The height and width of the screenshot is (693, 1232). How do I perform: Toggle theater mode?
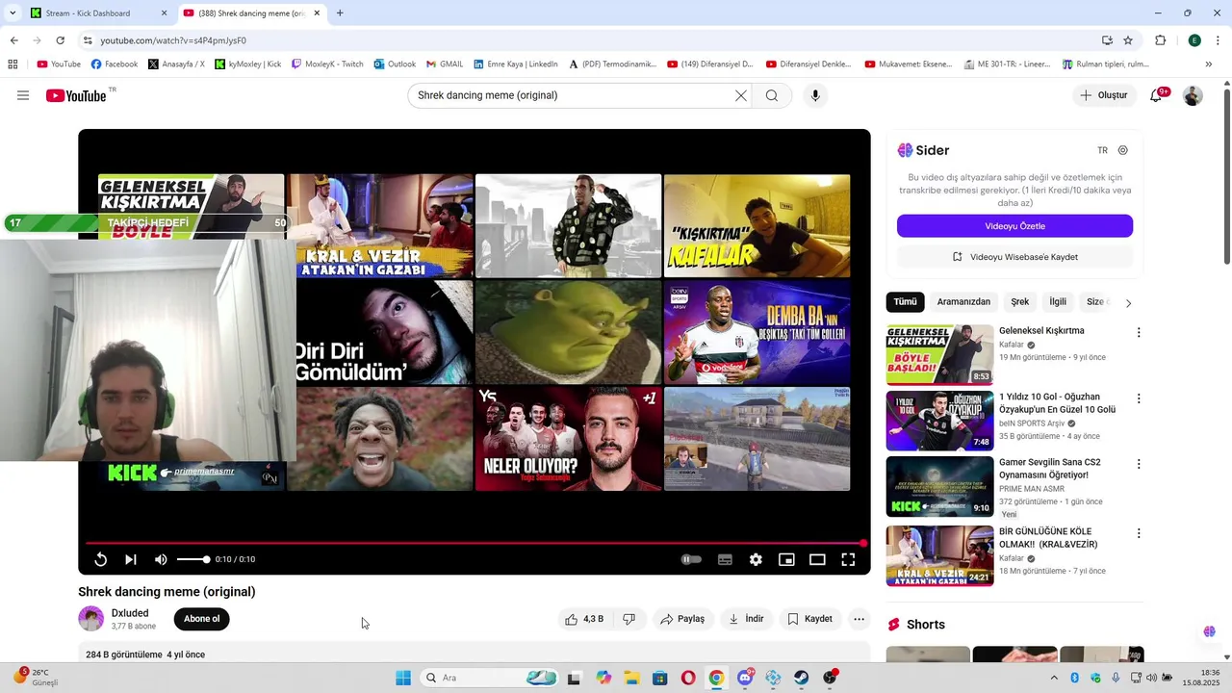click(817, 559)
